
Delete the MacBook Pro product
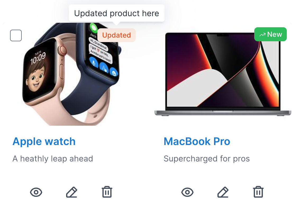coord(258,192)
